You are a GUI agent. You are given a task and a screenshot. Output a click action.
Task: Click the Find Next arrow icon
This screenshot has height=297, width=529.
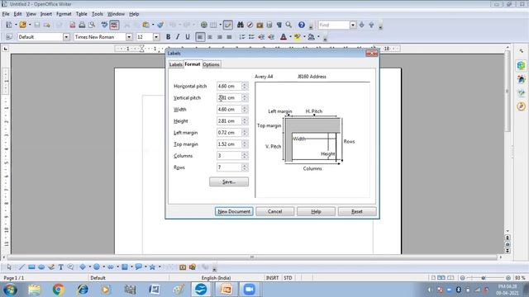click(362, 25)
